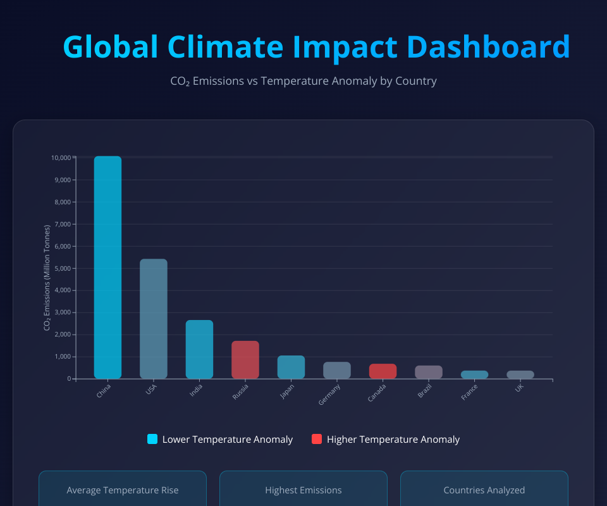607x506 pixels.
Task: Select the Japan emissions bar
Action: [291, 367]
